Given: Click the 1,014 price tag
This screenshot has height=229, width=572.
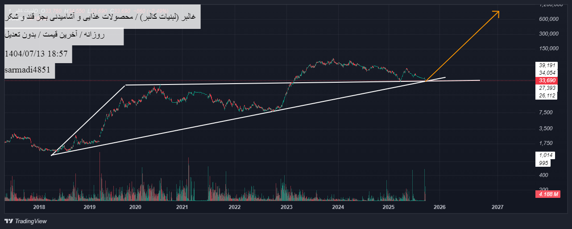Looking at the screenshot, I should (x=546, y=155).
